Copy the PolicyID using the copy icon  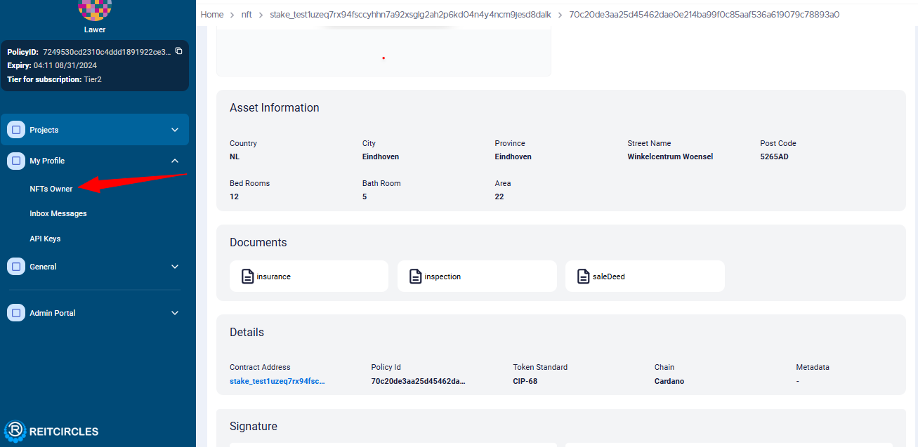click(178, 51)
